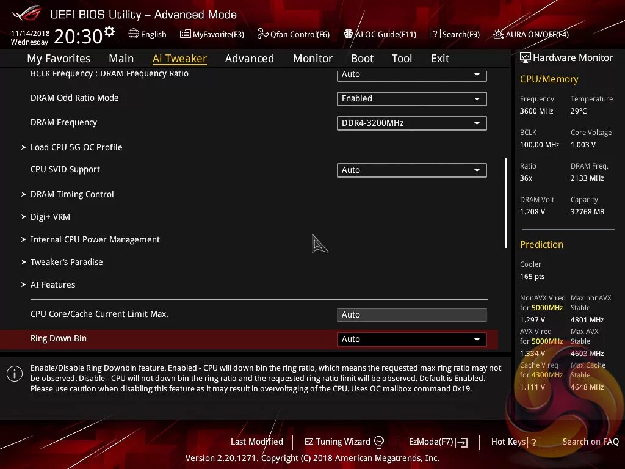The image size is (625, 469).
Task: Open the Advanced tab
Action: tap(250, 59)
